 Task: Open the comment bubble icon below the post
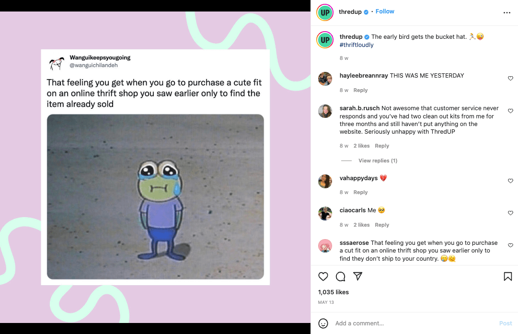tap(340, 276)
